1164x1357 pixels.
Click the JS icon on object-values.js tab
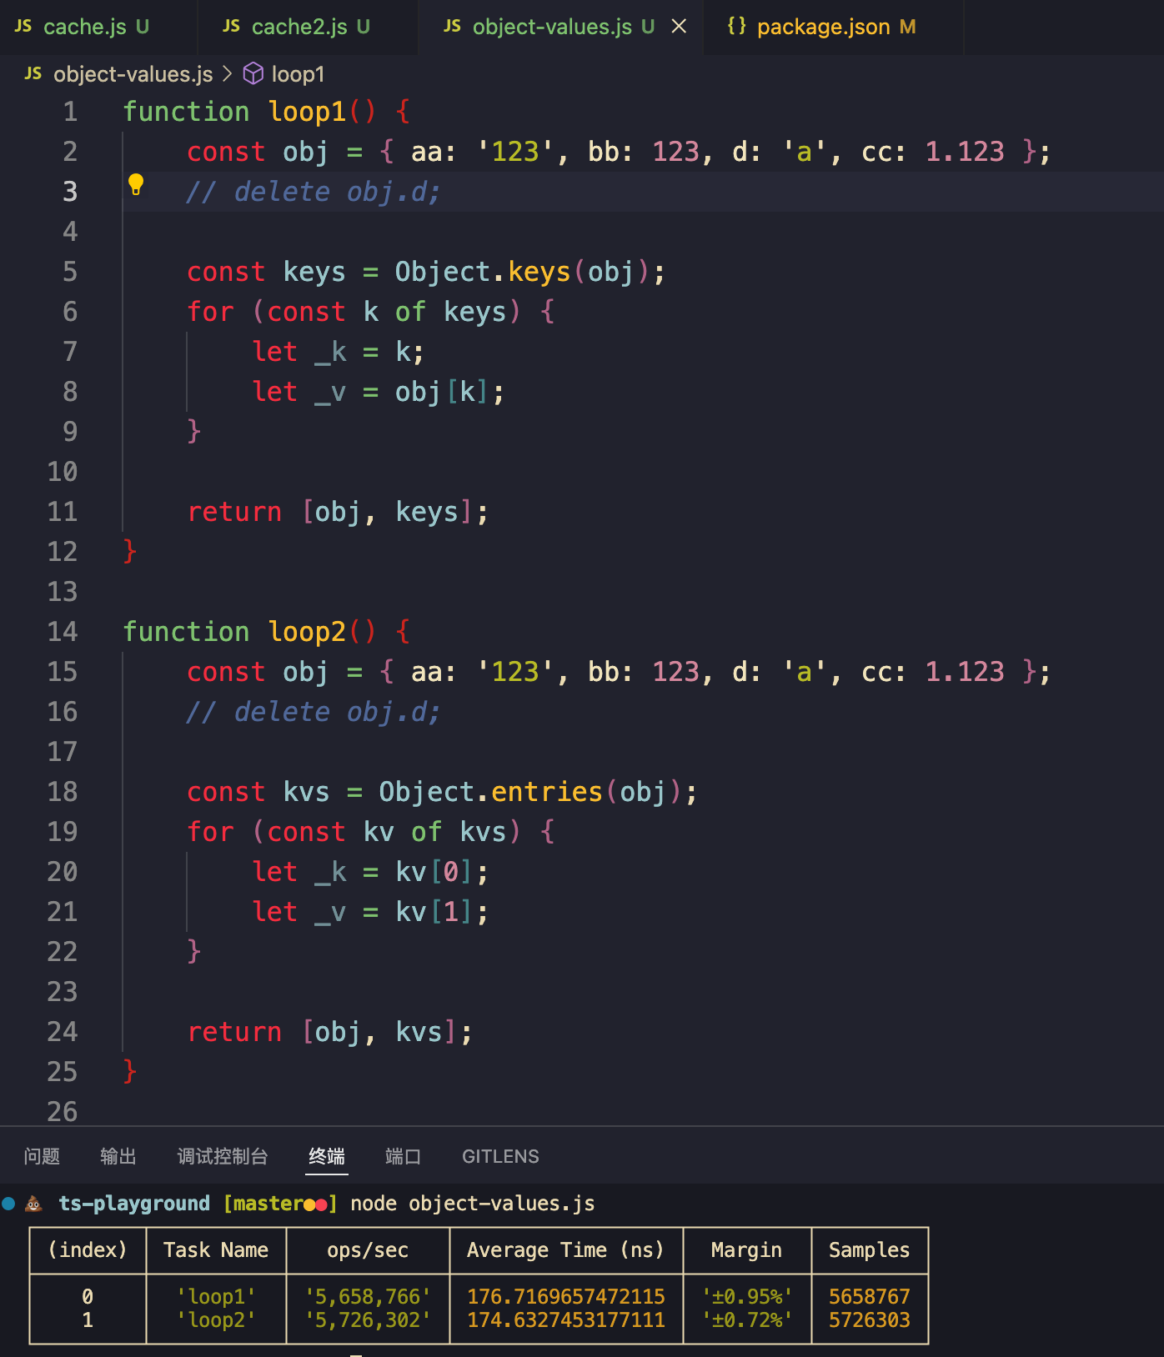[x=453, y=27]
